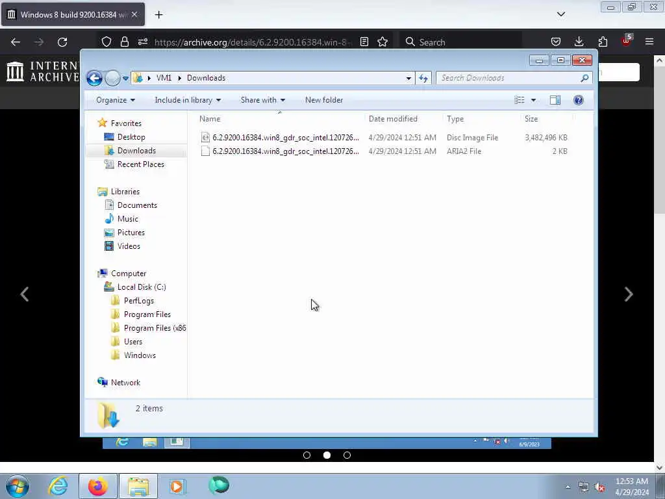Select third carousel dot

point(347,455)
